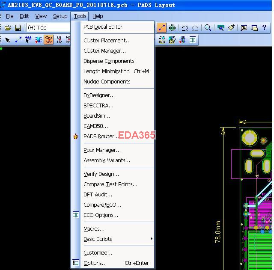This screenshot has height=270, width=274.
Task: Click the U1/U2 rename component icon
Action: 59,40
